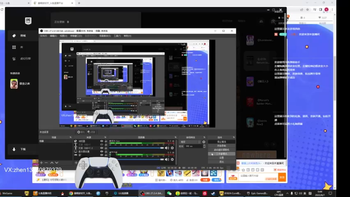Screen dimensions: 350x197
Task: Toggle lock on 浏览器 source
Action: (x=106, y=141)
